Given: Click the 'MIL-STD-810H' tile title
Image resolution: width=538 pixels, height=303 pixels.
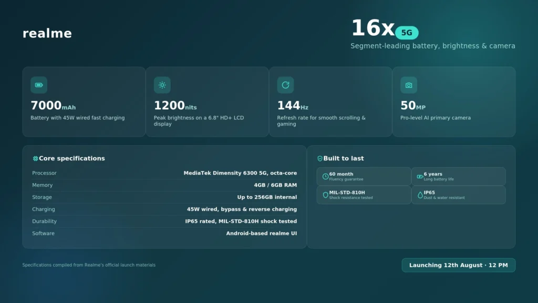Looking at the screenshot, I should 347,193.
